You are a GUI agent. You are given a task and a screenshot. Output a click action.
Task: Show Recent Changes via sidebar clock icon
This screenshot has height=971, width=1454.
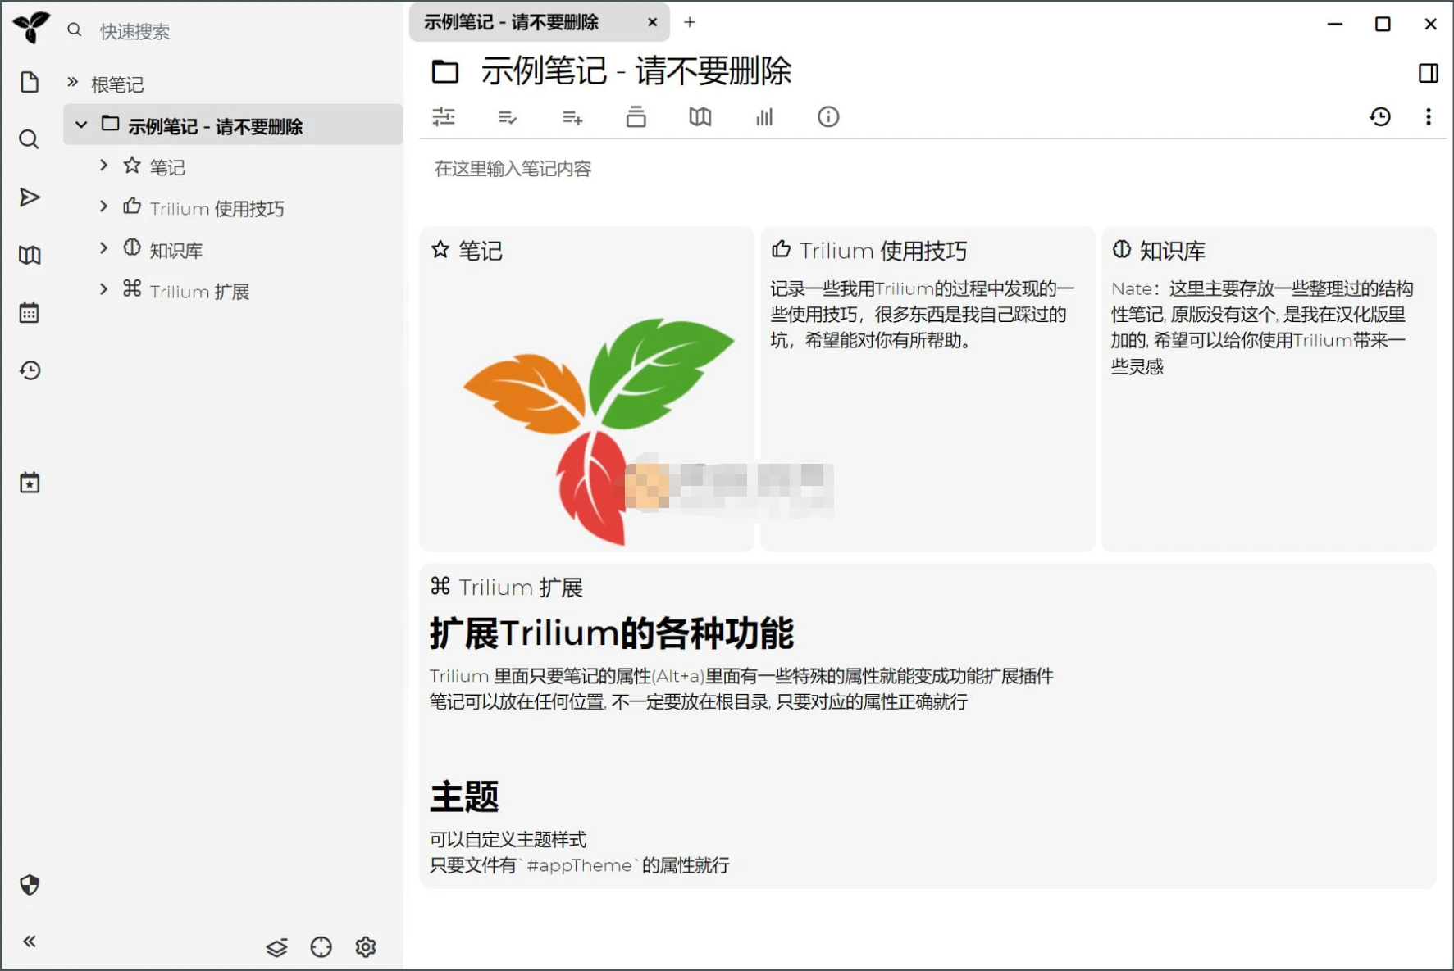(30, 370)
